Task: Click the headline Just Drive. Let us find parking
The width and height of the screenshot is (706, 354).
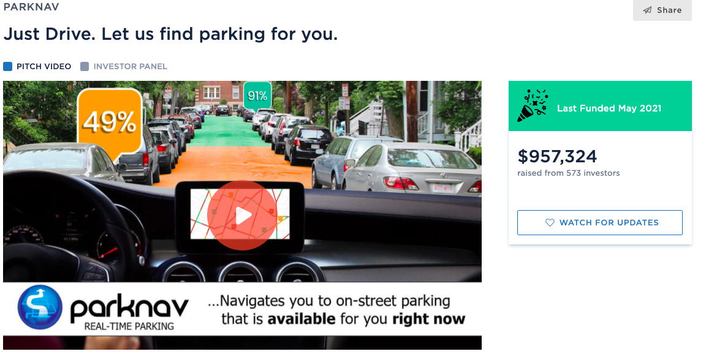Action: [x=170, y=34]
